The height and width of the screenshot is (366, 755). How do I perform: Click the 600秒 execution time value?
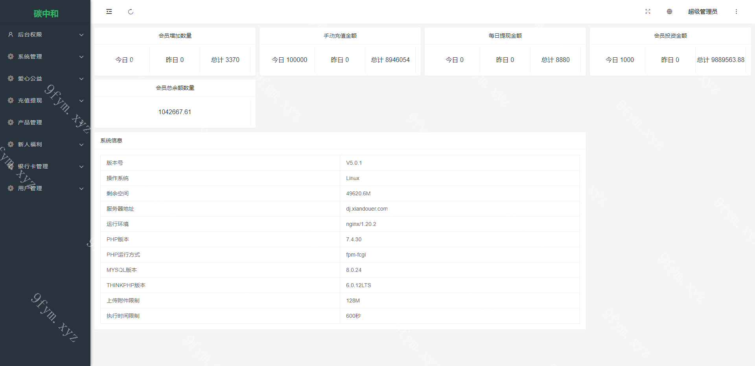click(353, 316)
